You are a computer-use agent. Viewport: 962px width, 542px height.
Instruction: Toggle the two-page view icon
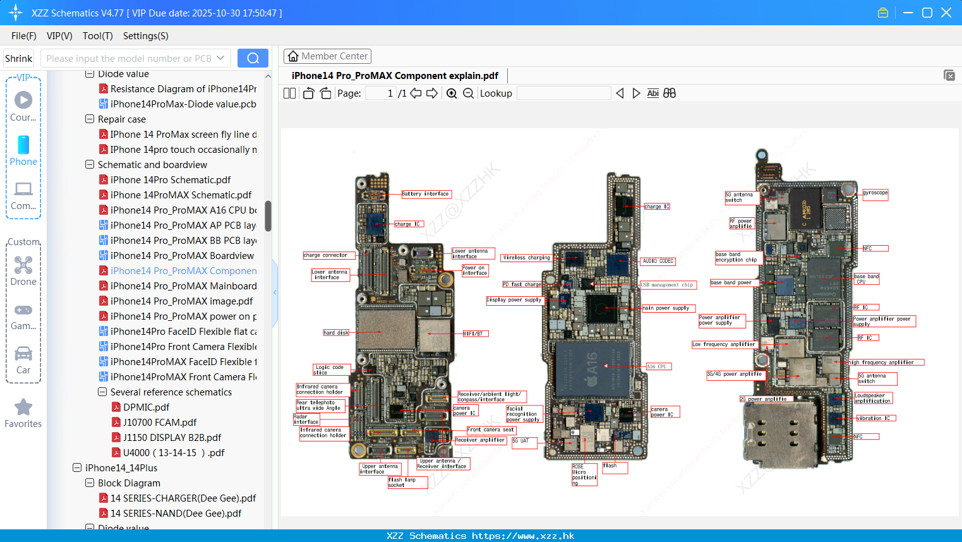289,93
